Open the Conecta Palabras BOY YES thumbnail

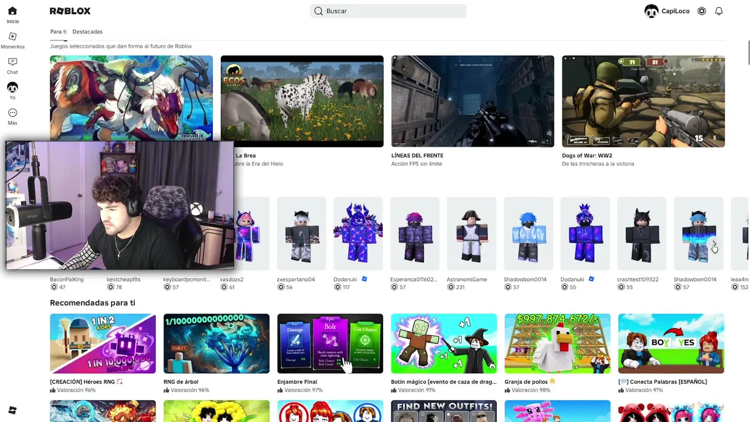(x=671, y=343)
